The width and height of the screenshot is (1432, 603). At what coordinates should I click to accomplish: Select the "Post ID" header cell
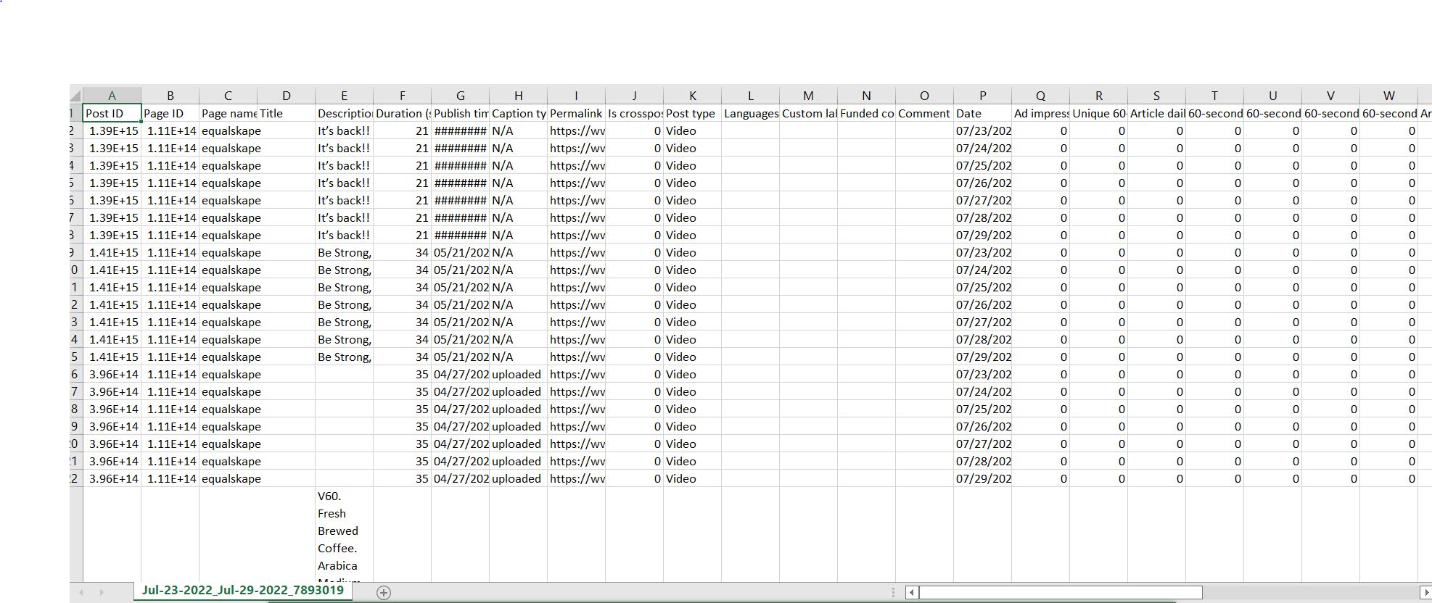tap(112, 113)
